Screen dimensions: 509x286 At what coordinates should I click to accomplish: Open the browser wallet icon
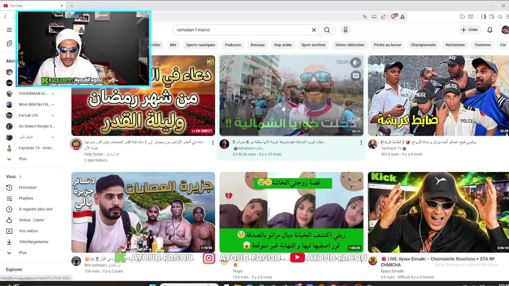(492, 17)
